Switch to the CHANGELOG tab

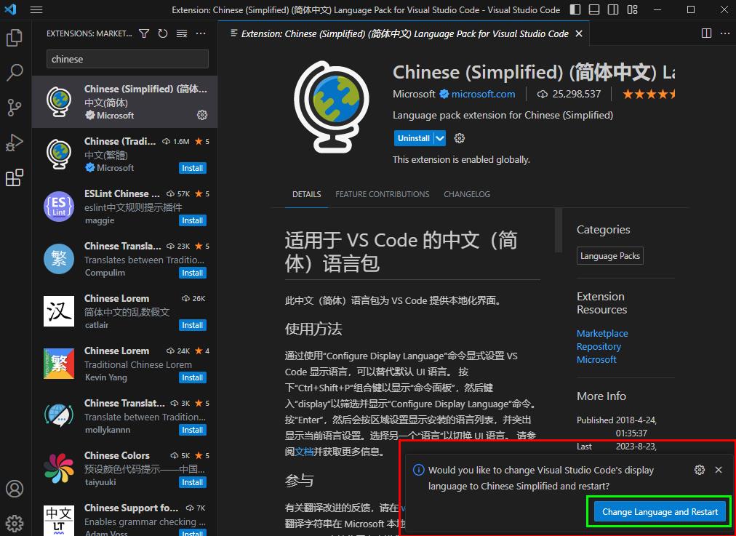point(467,194)
